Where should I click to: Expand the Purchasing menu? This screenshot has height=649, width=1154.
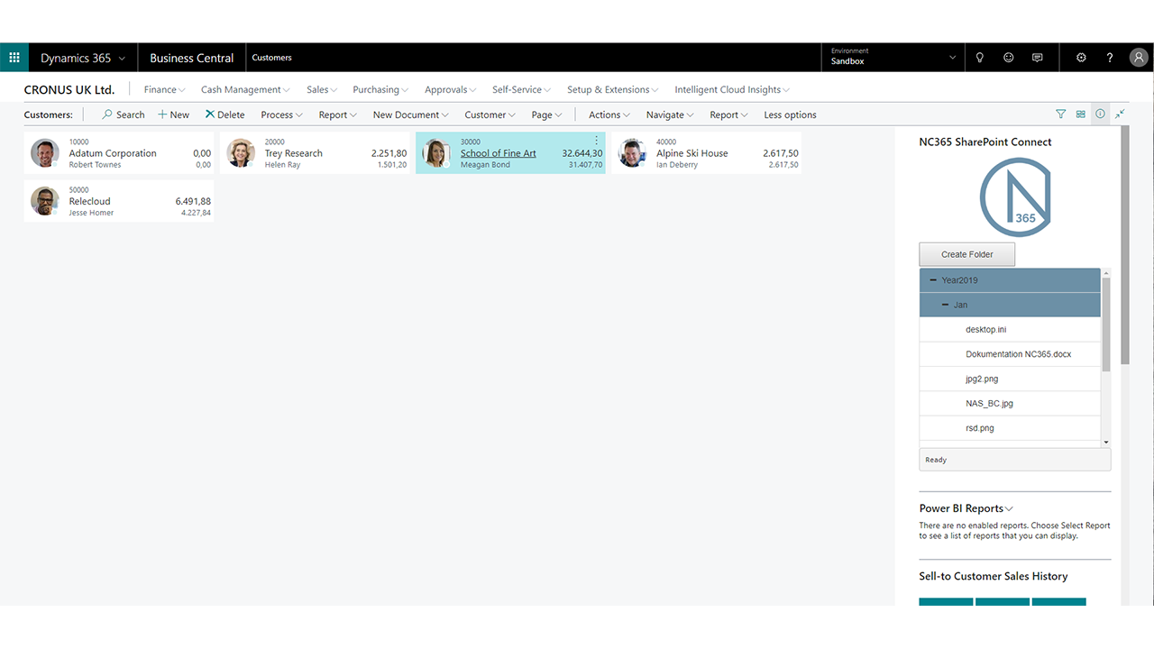click(x=380, y=89)
